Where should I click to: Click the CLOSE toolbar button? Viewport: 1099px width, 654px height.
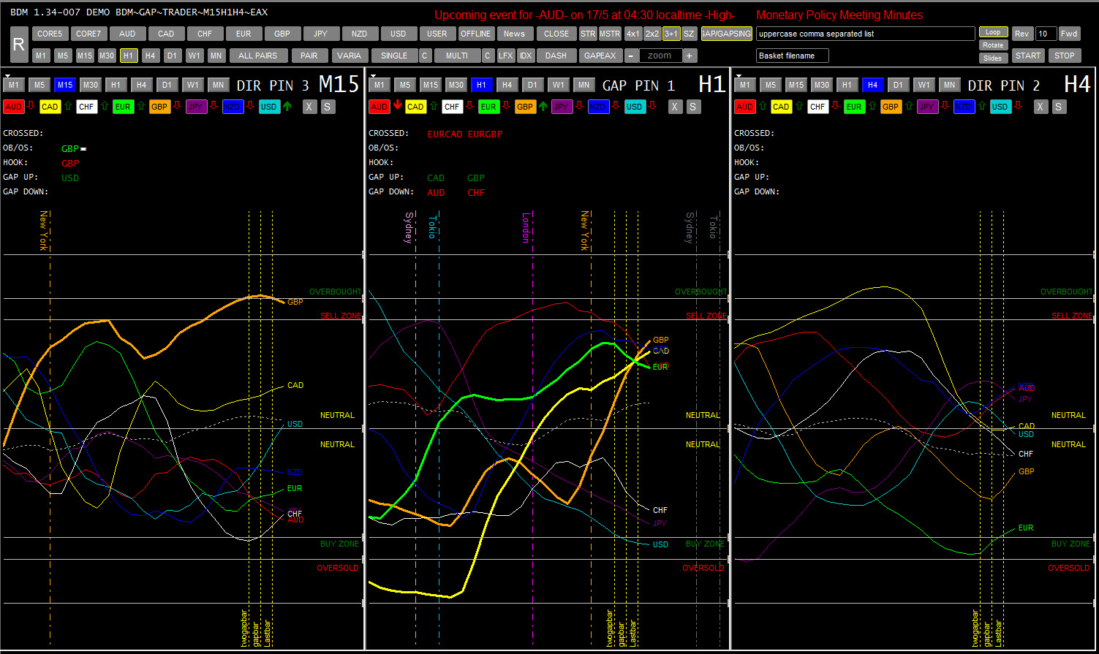point(556,34)
